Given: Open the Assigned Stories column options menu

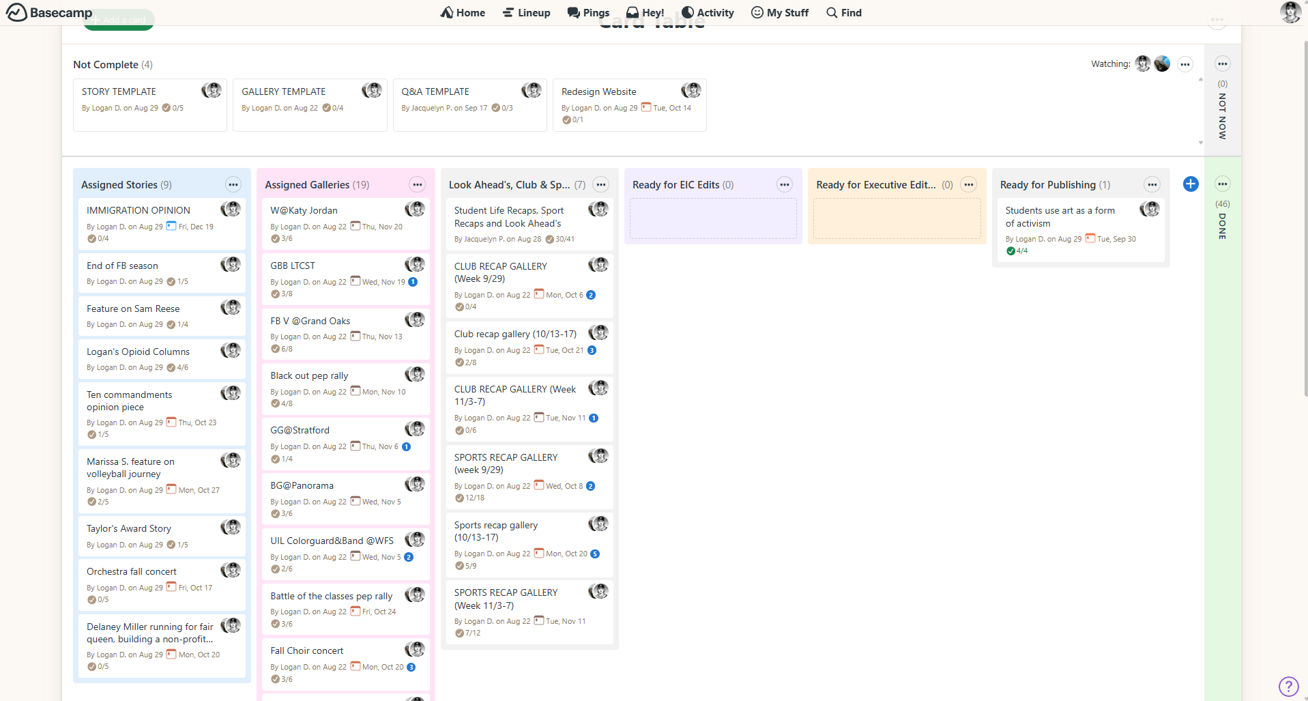Looking at the screenshot, I should pos(233,185).
